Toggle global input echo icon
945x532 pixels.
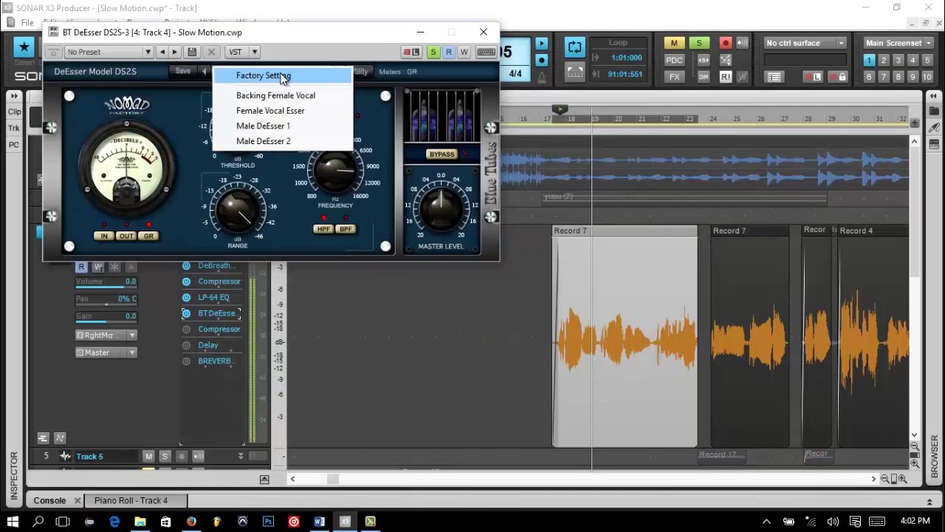coord(742,44)
